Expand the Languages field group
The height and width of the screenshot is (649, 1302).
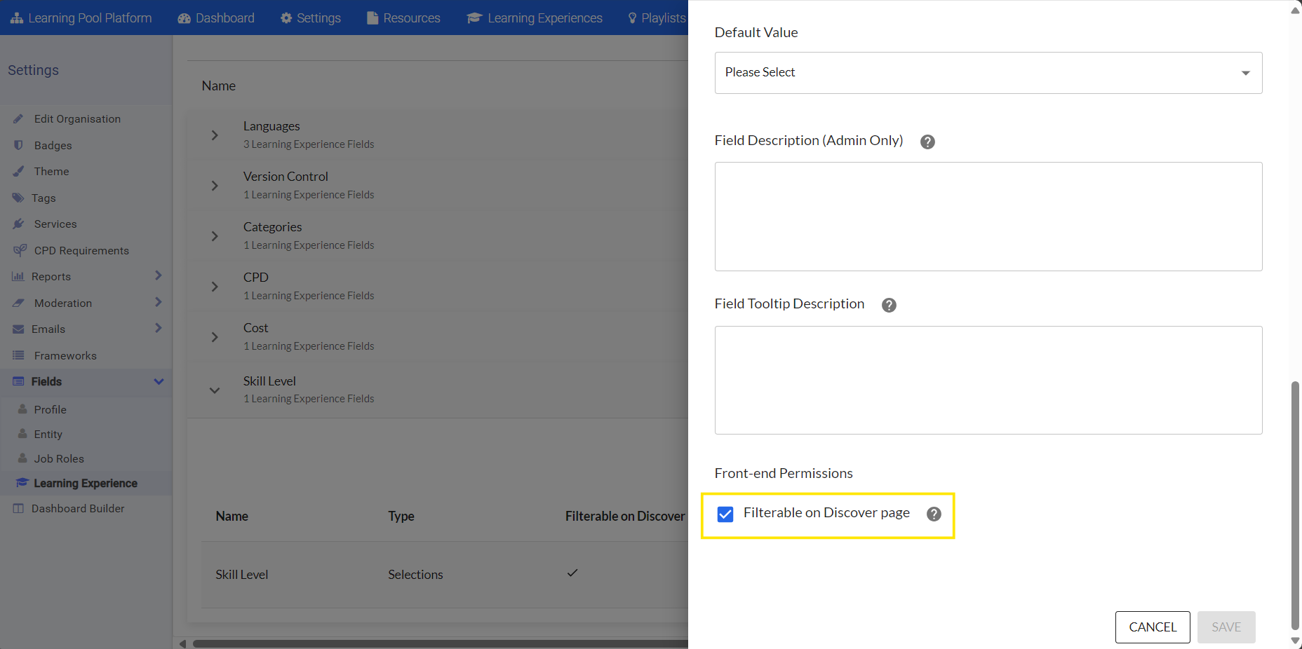click(x=215, y=135)
